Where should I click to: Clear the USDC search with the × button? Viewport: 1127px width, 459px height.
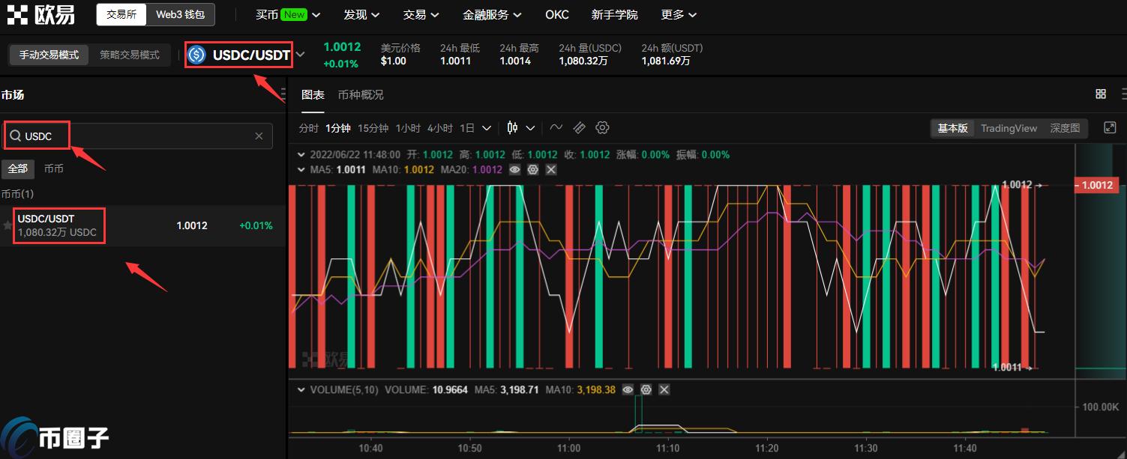coord(259,136)
